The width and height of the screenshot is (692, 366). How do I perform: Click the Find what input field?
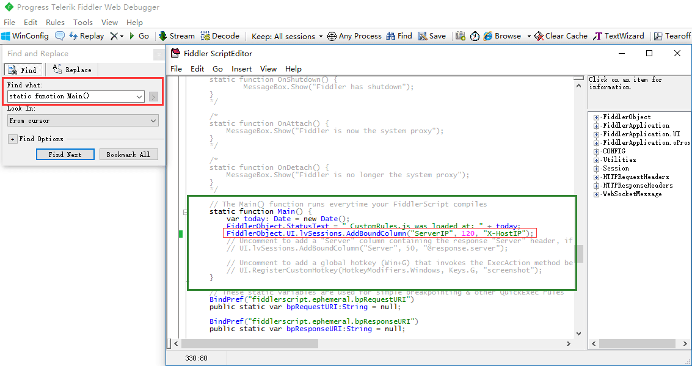point(71,97)
